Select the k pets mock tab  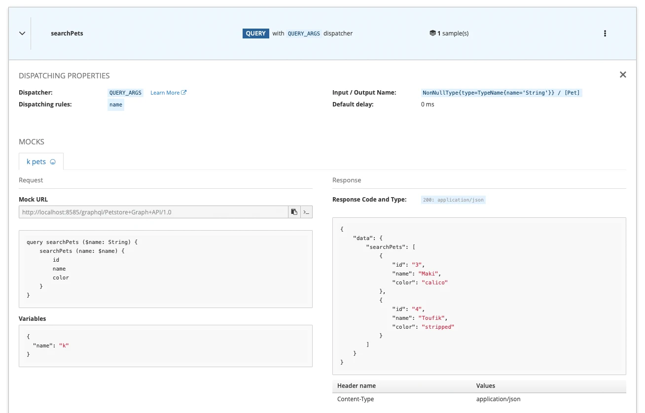click(36, 162)
